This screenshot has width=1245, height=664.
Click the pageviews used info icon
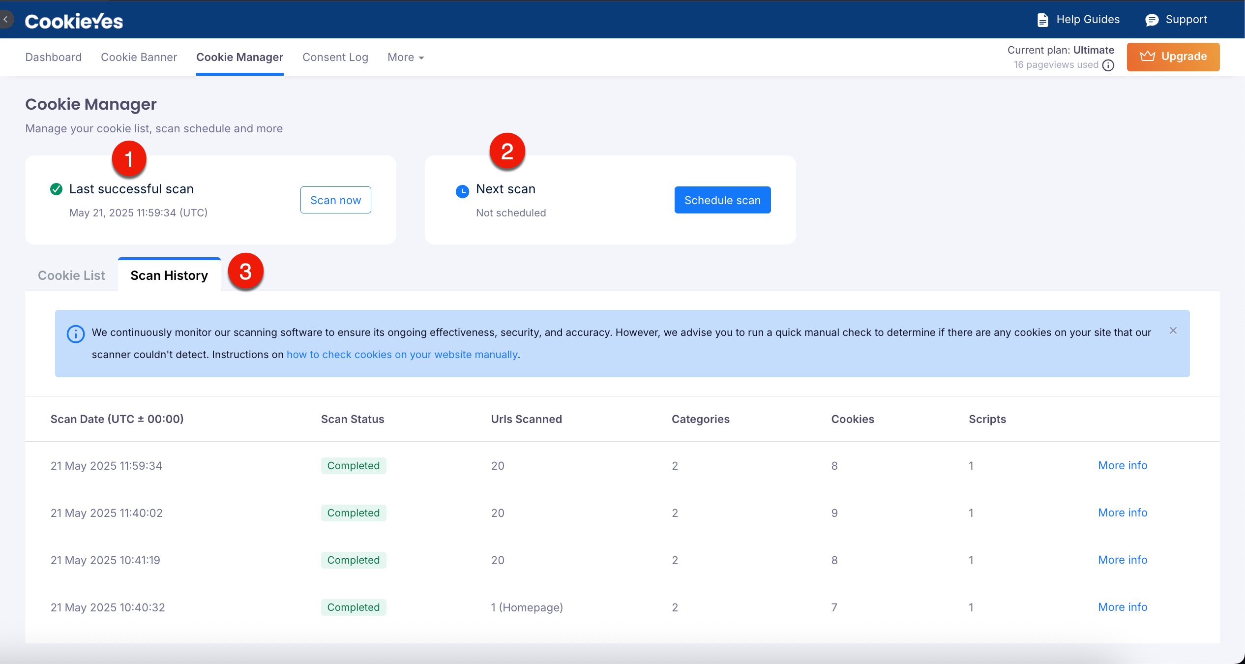(1108, 65)
